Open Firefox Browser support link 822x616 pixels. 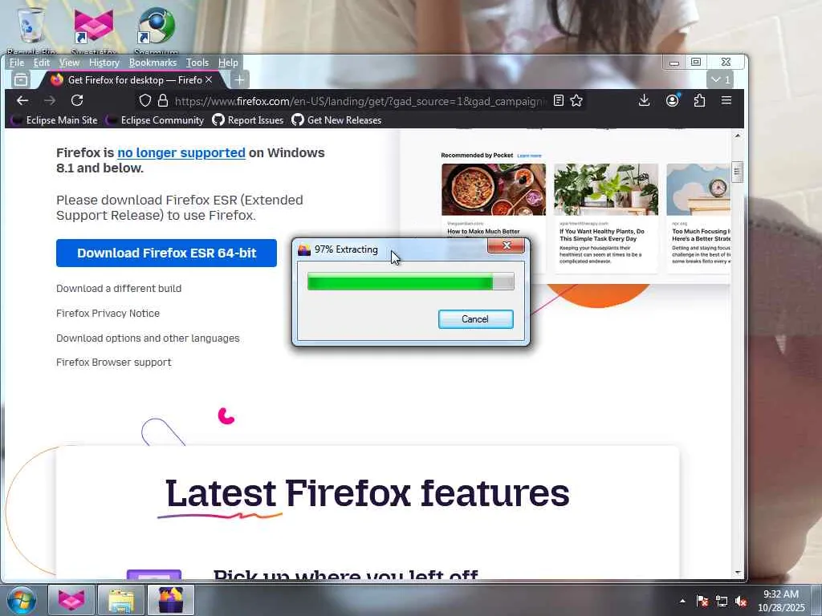coord(114,362)
